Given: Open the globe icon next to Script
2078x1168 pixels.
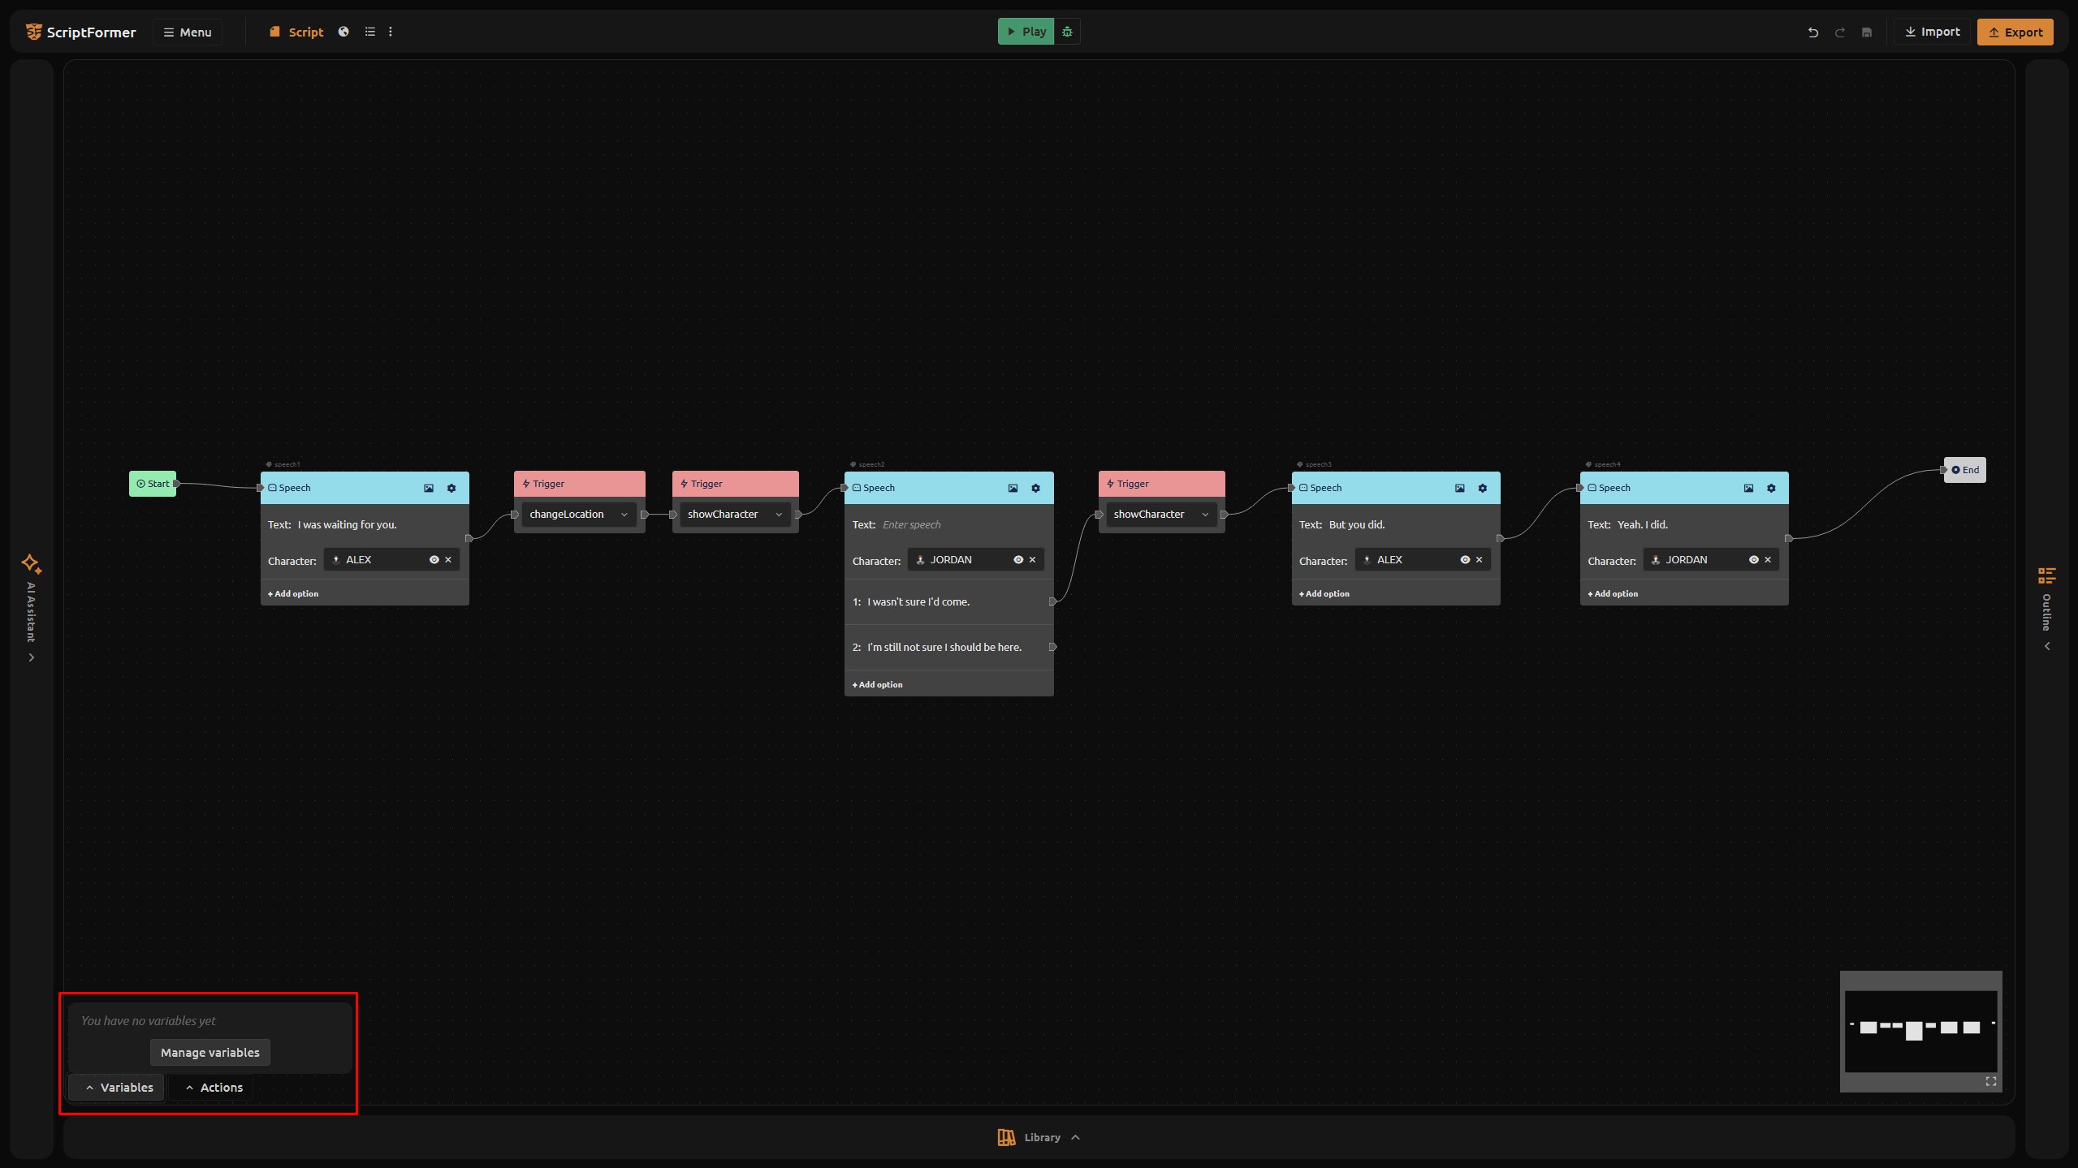Looking at the screenshot, I should tap(343, 32).
